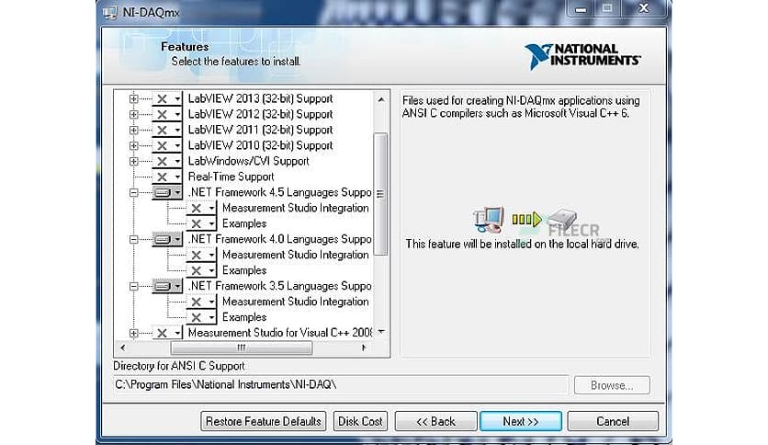This screenshot has height=445, width=768.
Task: Open install state dropdown for LabVIEW 2012 Support
Action: pyautogui.click(x=176, y=115)
